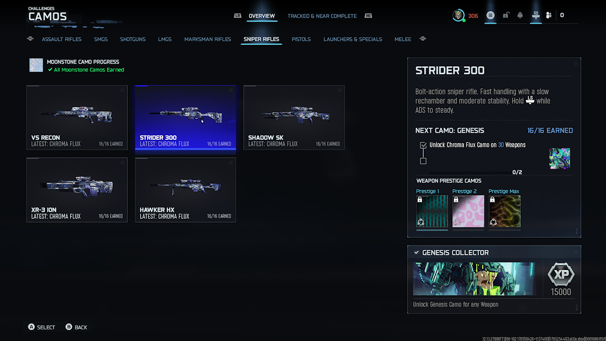Cycle categories right with the right stick icon
Image resolution: width=606 pixels, height=341 pixels.
[423, 39]
